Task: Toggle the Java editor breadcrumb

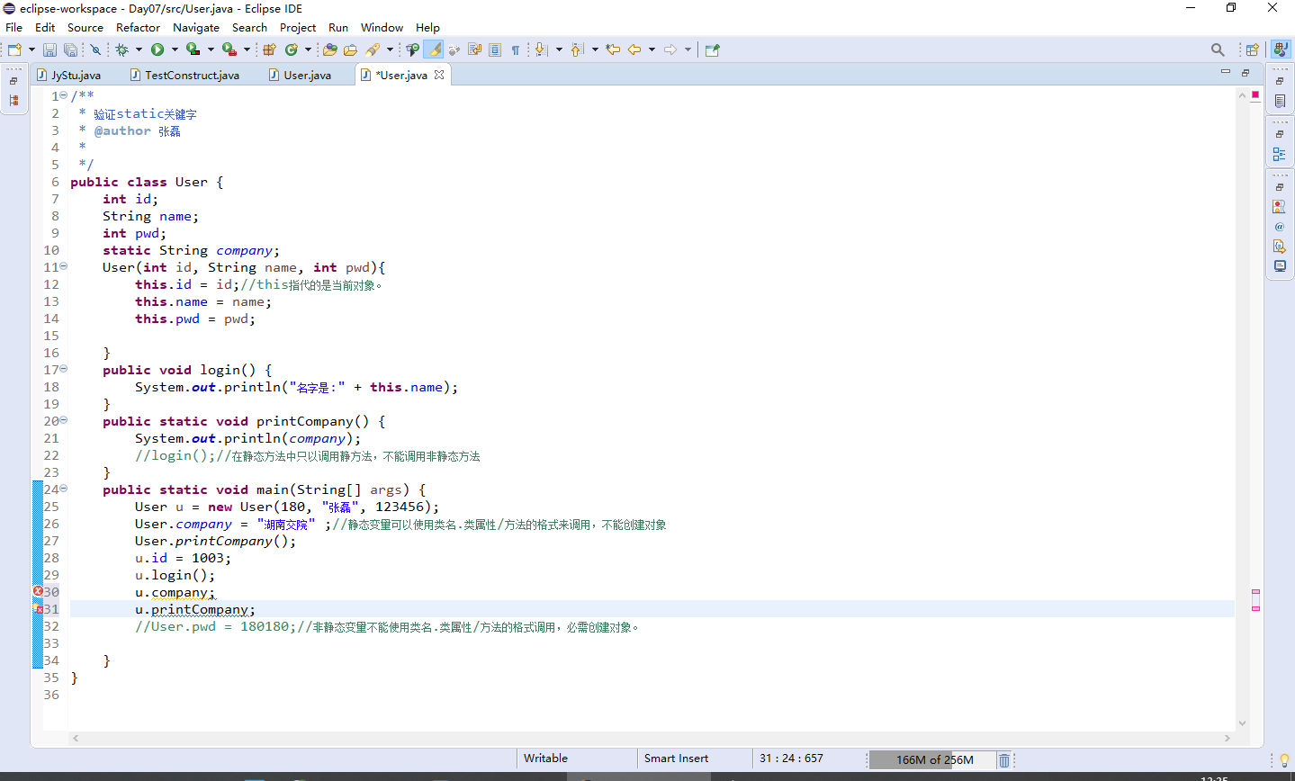Action: [412, 49]
